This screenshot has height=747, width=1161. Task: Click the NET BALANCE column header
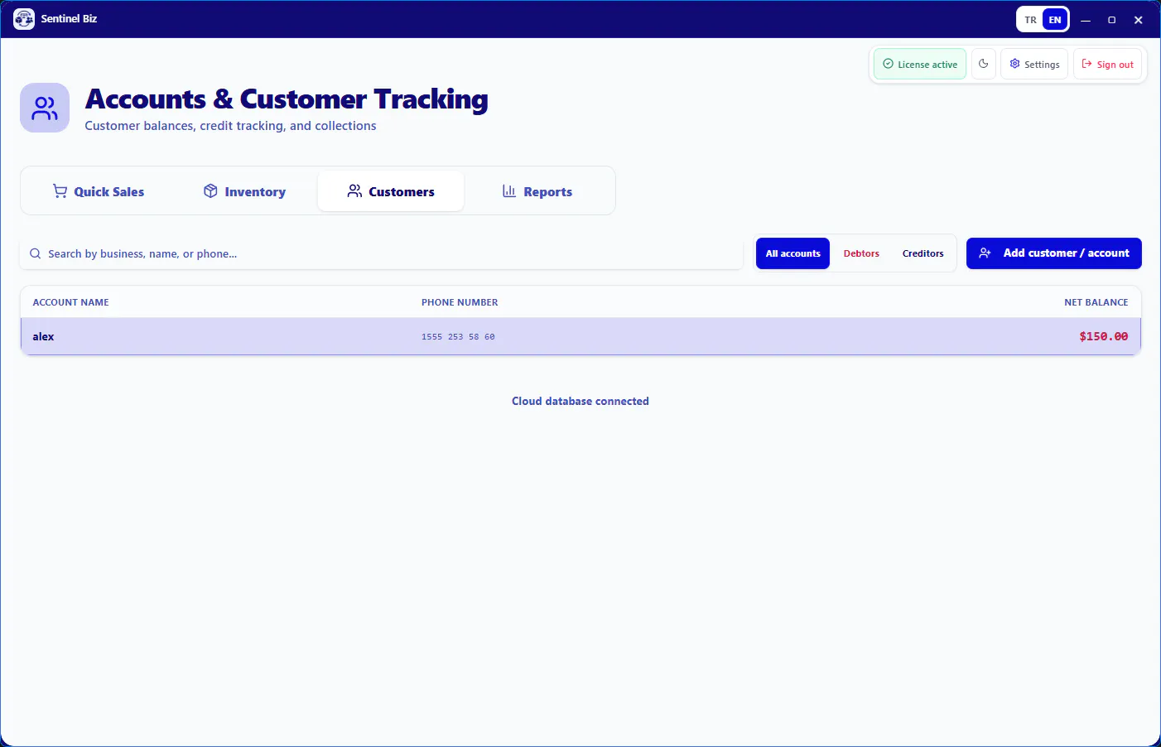pos(1096,302)
